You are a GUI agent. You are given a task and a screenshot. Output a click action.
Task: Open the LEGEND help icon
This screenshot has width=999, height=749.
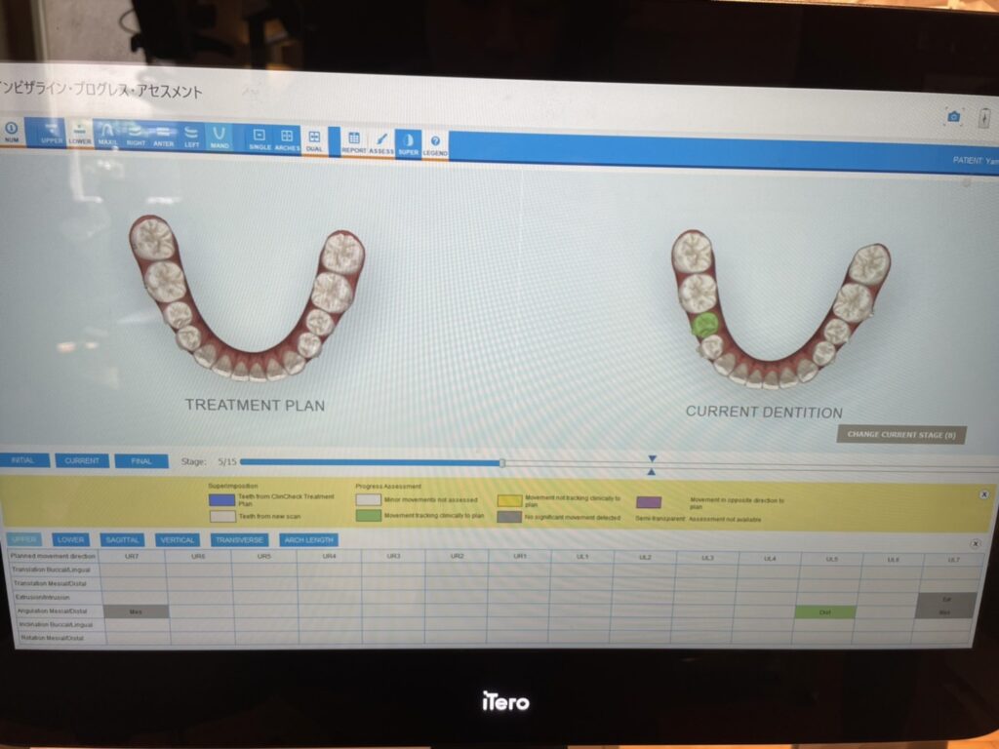(x=435, y=144)
